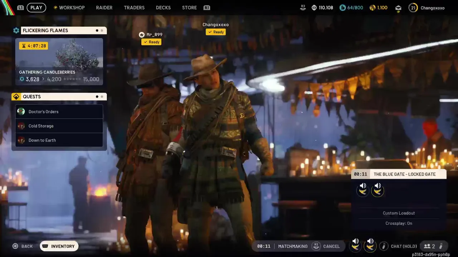Click the Quests page indicator dots

tap(99, 97)
